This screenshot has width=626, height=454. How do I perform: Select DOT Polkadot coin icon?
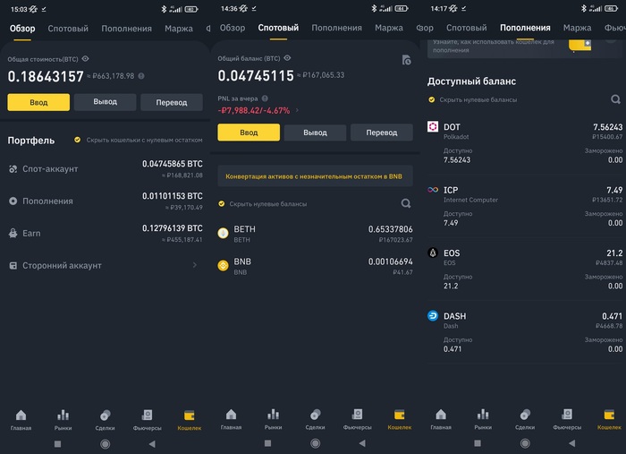point(433,126)
